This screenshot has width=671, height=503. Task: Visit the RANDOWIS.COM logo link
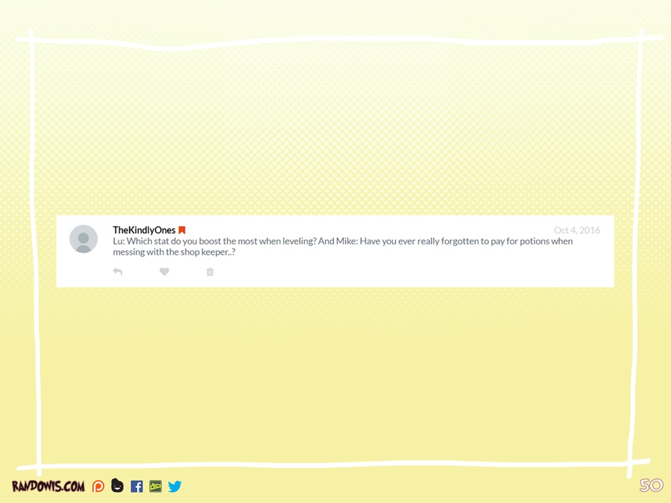48,487
